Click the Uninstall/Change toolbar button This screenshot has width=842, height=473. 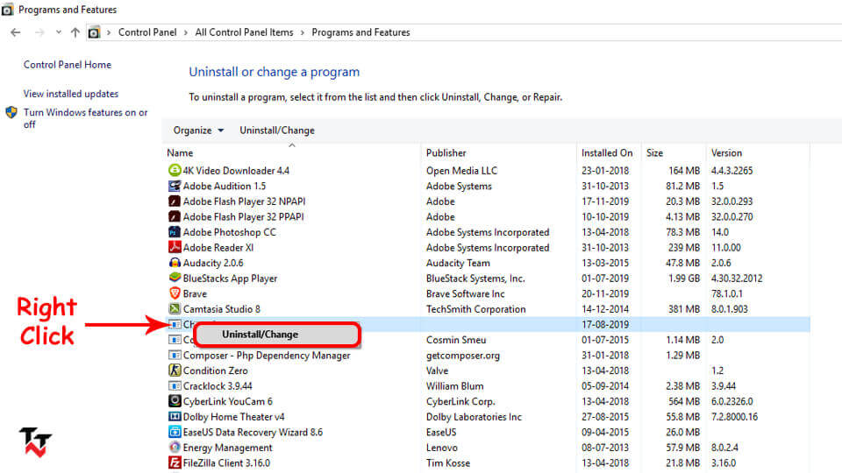pyautogui.click(x=277, y=131)
